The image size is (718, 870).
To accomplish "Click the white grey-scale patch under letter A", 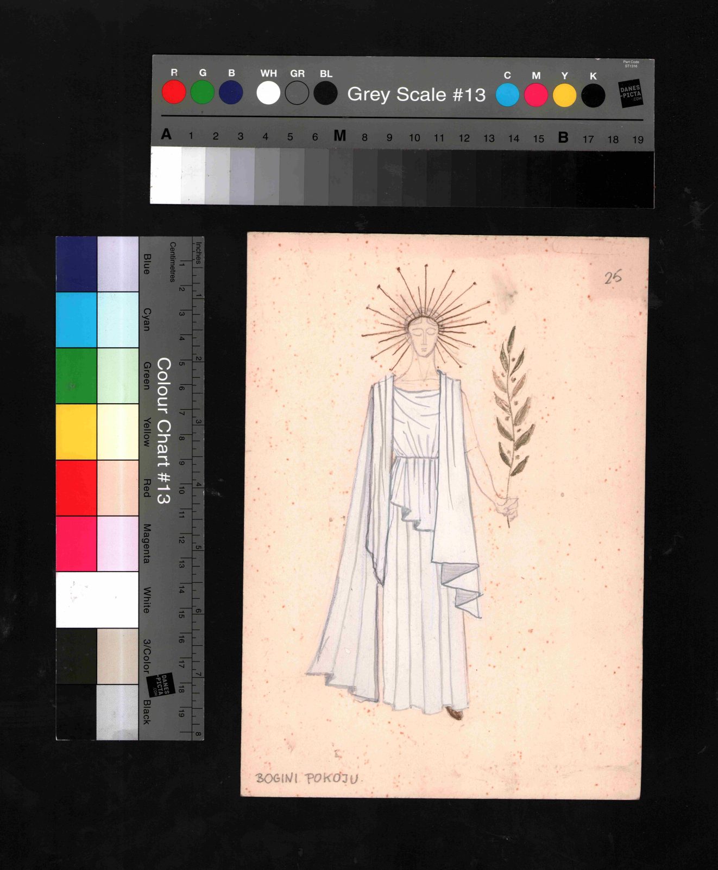I will pyautogui.click(x=166, y=176).
